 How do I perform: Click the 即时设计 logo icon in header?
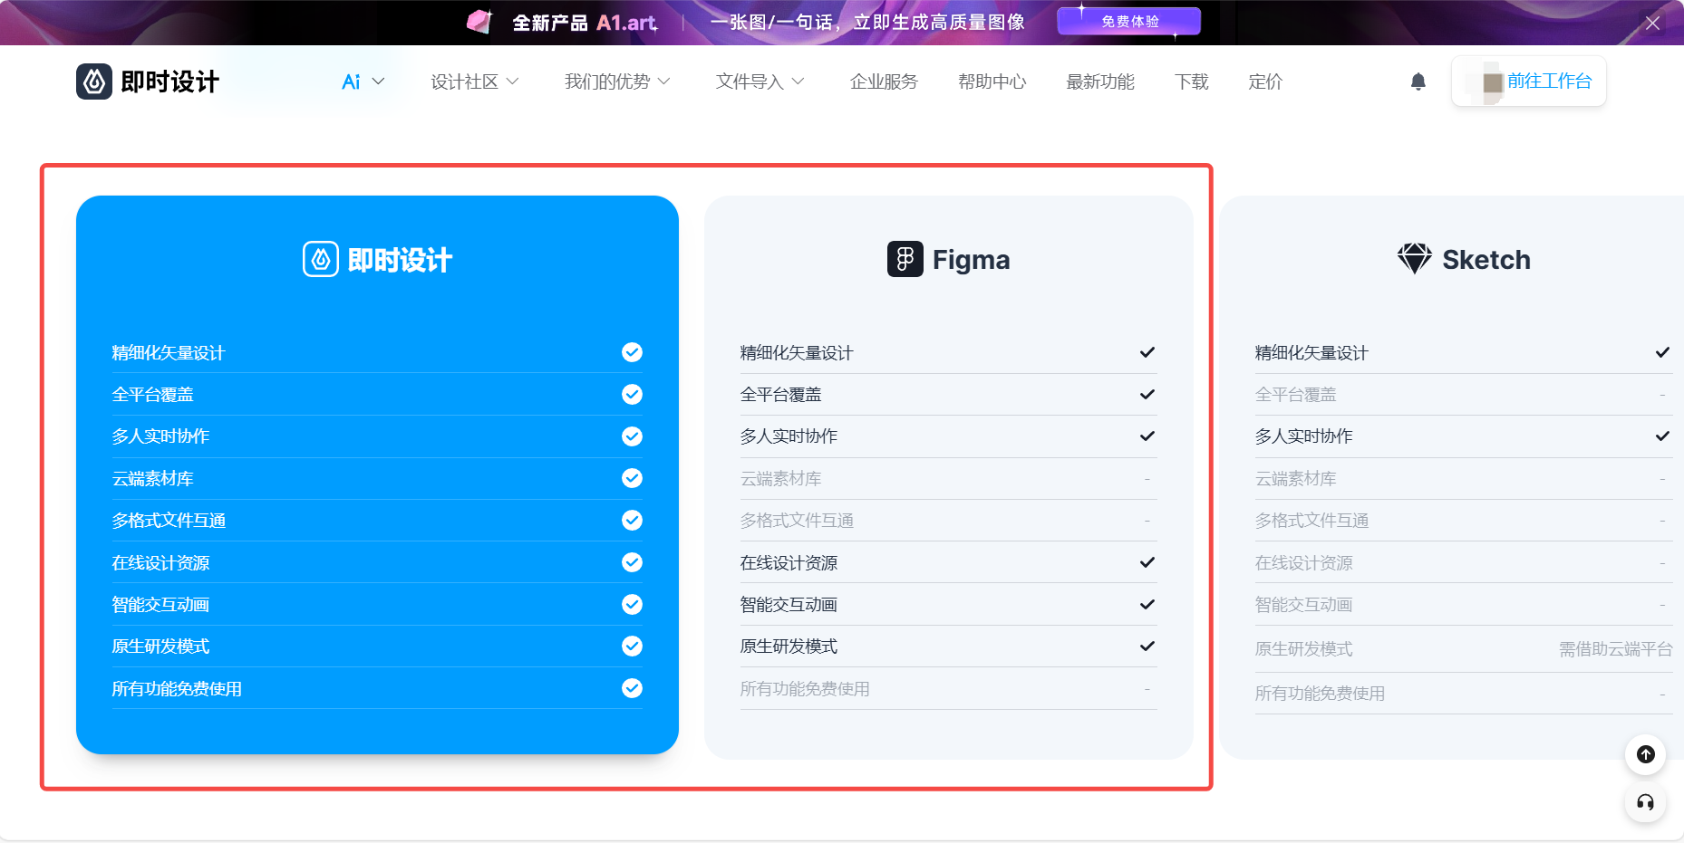pos(94,81)
